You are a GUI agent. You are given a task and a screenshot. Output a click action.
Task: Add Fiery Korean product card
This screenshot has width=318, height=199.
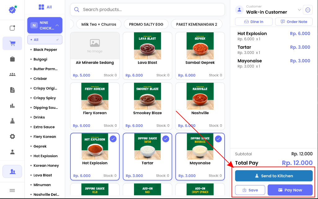pos(95,106)
